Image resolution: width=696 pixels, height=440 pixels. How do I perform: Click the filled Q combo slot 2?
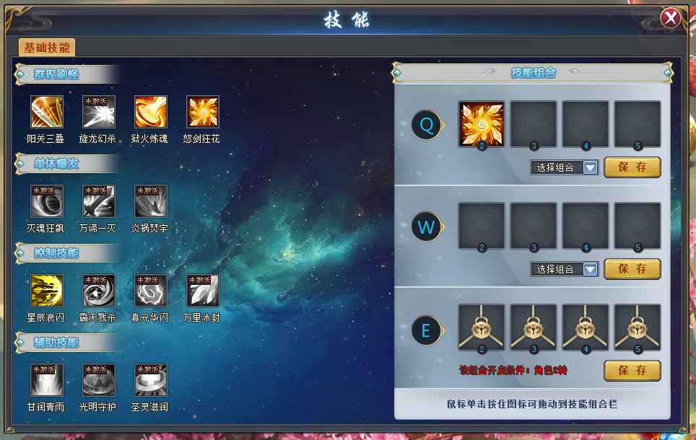point(482,125)
